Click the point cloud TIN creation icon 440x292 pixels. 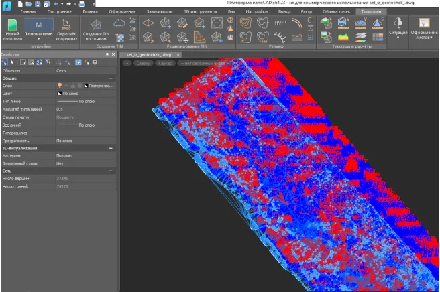coord(119,23)
